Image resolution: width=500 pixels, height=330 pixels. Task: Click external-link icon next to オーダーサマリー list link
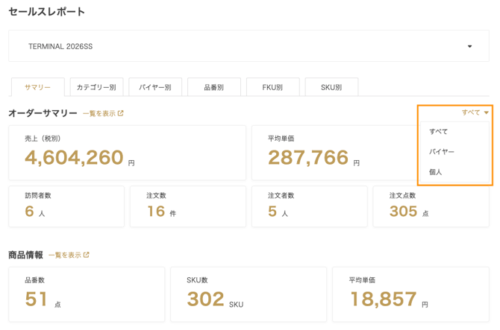coord(121,114)
